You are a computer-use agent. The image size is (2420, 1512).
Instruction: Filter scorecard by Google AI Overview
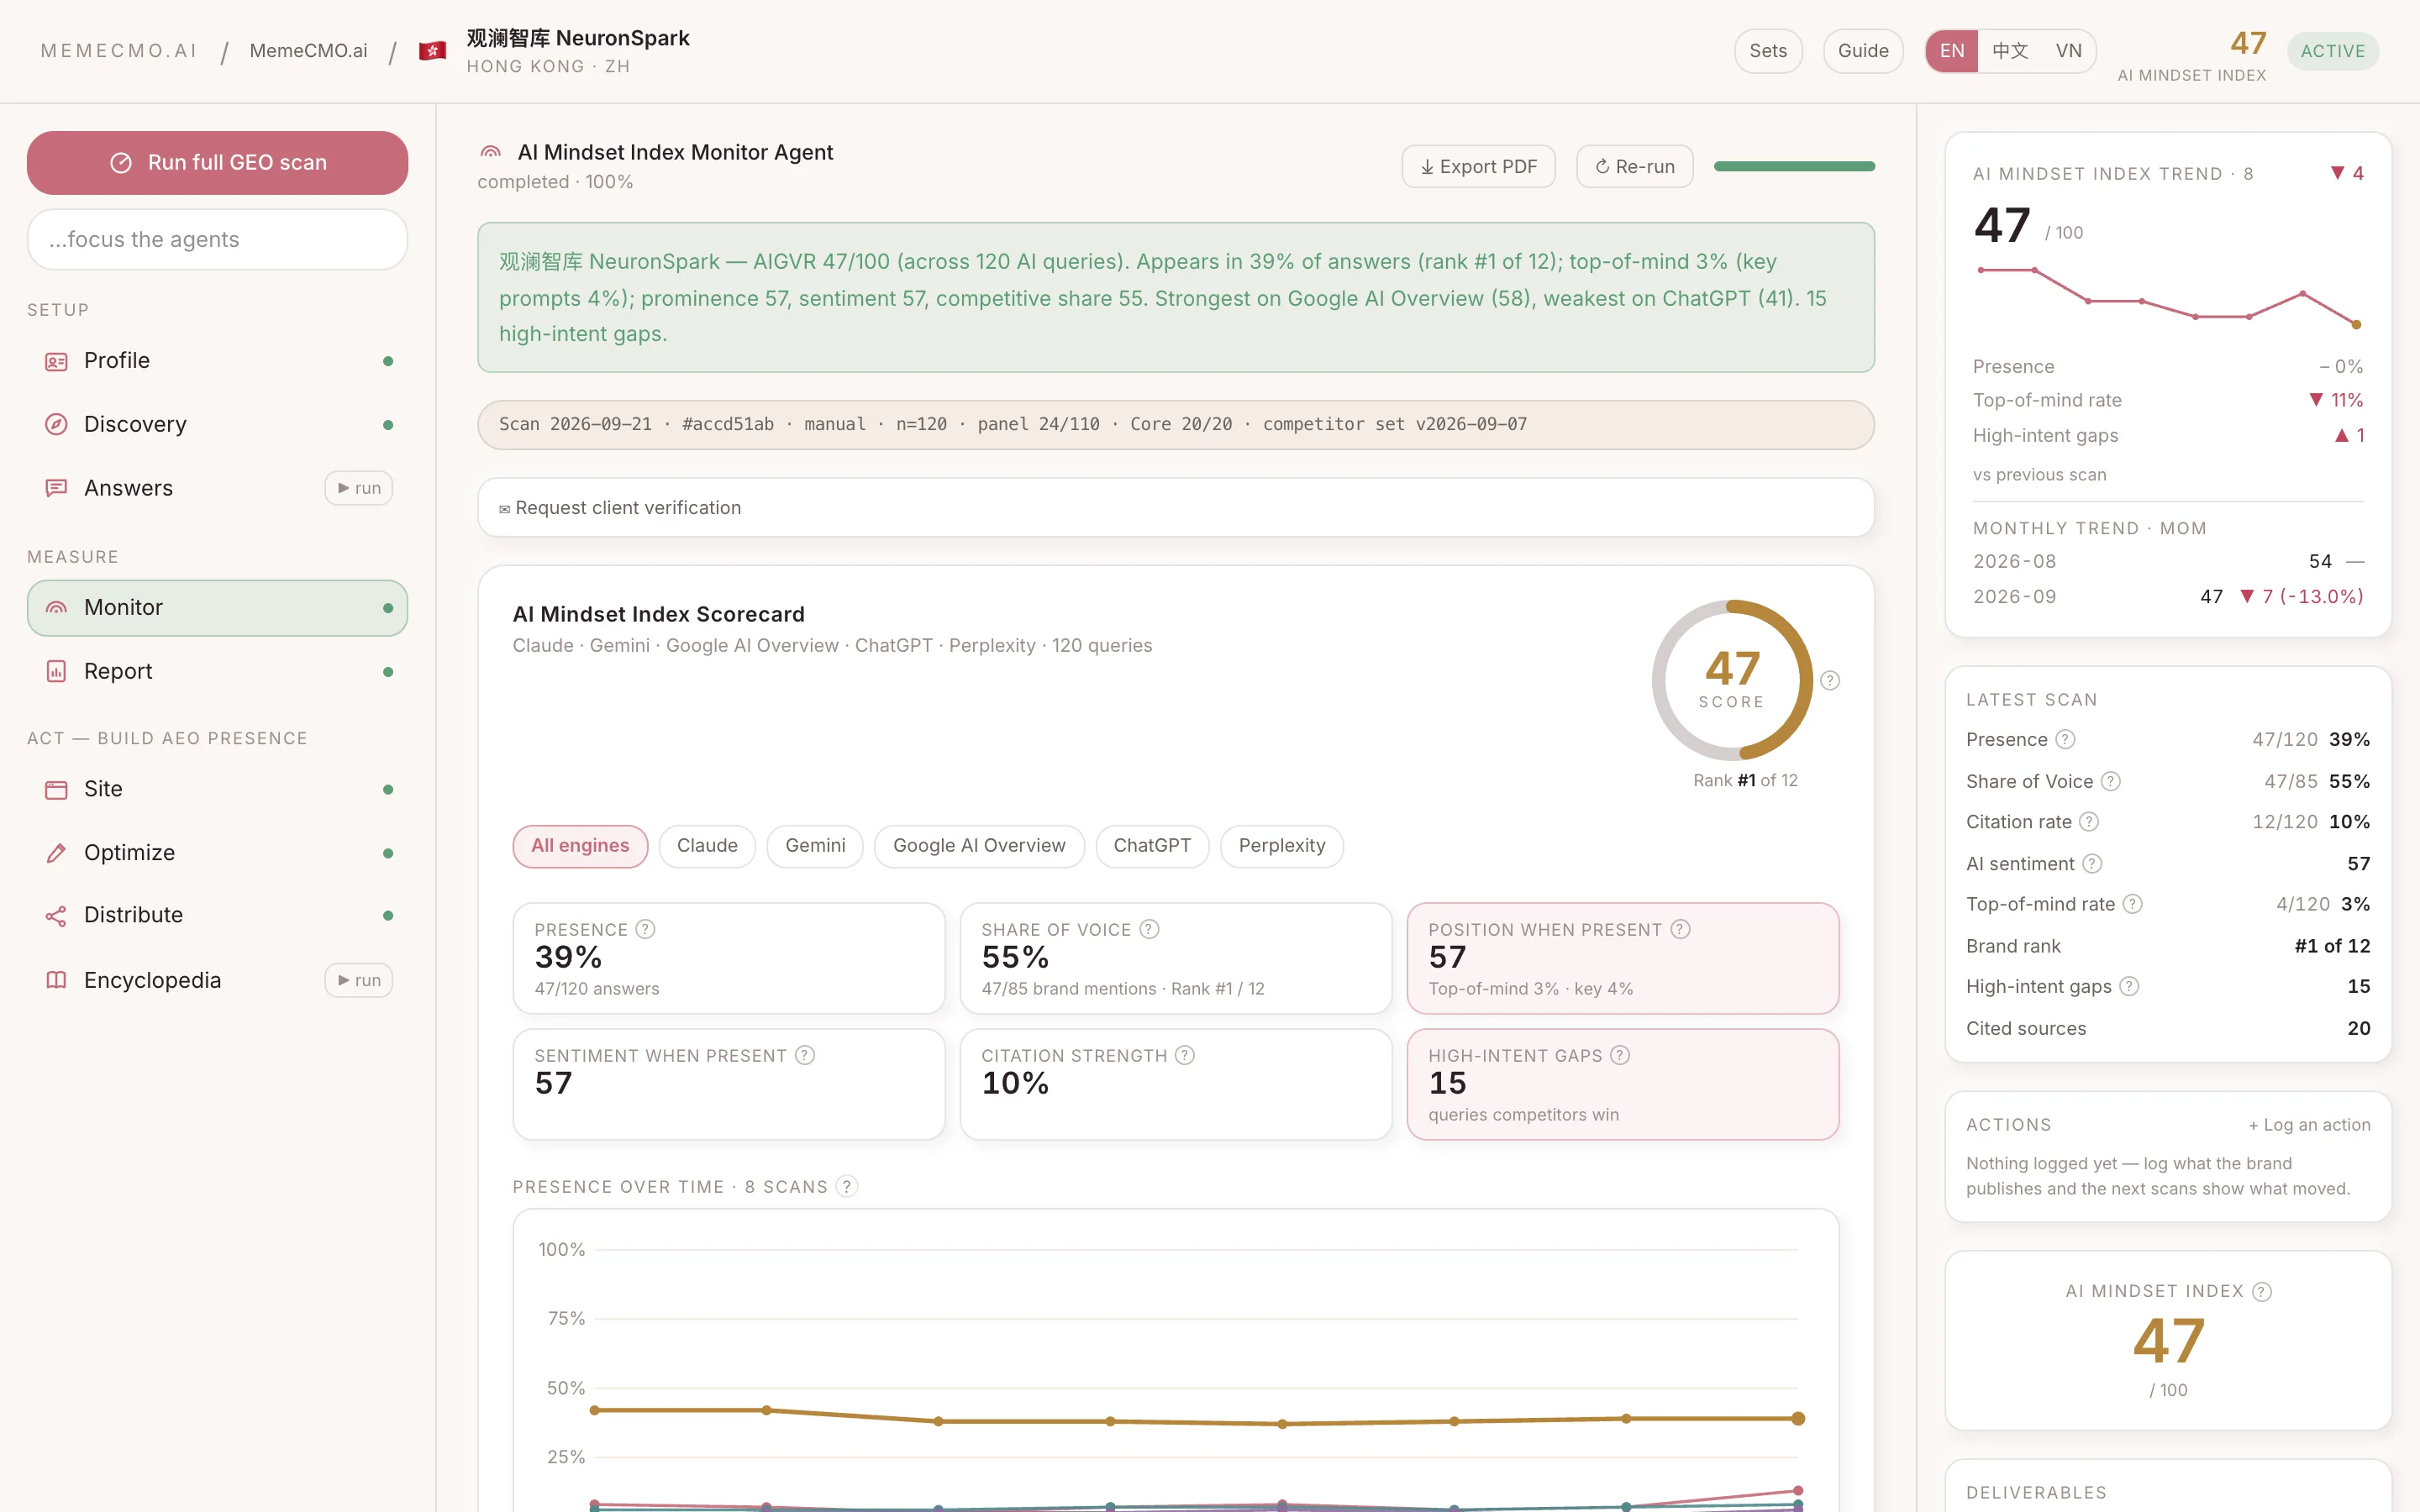[x=979, y=846]
